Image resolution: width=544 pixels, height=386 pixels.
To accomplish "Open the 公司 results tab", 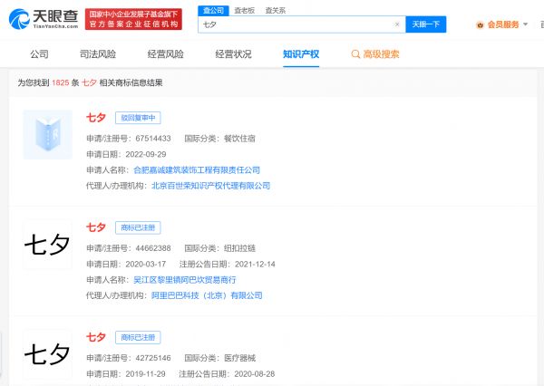I will [x=40, y=54].
